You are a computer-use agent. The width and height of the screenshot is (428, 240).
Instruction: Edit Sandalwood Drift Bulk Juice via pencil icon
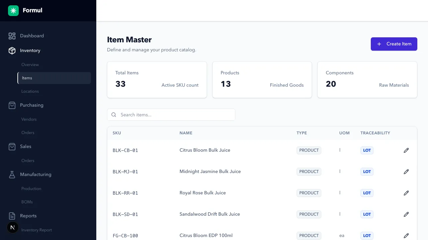(406, 214)
